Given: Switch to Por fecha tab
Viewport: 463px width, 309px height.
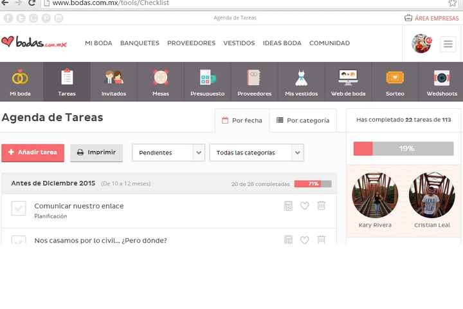Looking at the screenshot, I should click(242, 120).
